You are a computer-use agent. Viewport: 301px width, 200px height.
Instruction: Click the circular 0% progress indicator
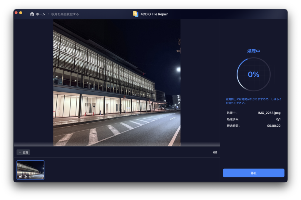253,75
